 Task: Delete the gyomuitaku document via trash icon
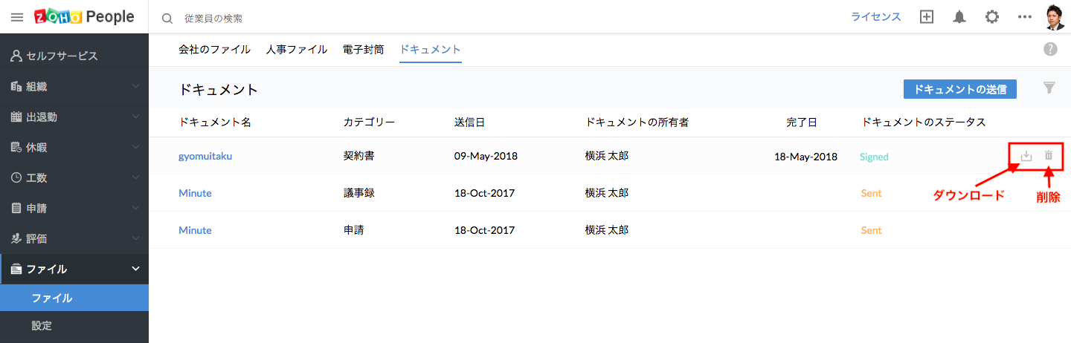(x=1049, y=156)
